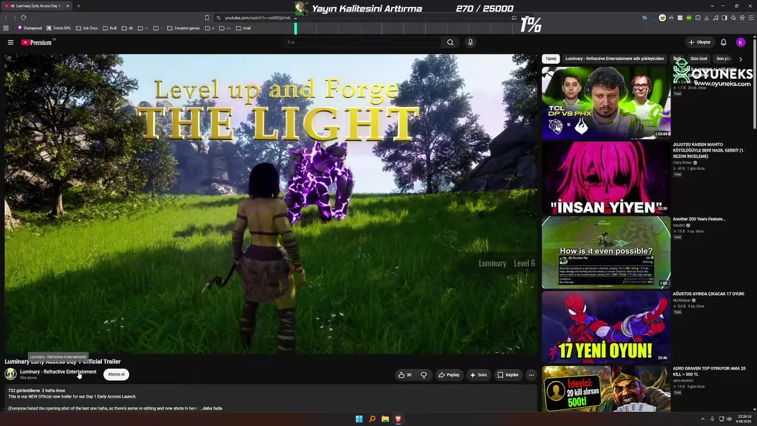Click the YouTube search input field
The height and width of the screenshot is (426, 757).
point(362,42)
